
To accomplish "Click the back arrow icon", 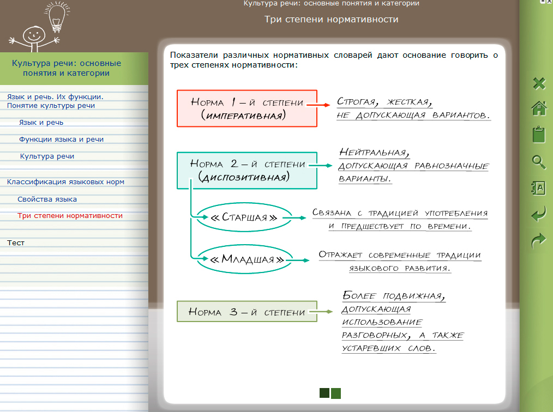I will pyautogui.click(x=539, y=215).
